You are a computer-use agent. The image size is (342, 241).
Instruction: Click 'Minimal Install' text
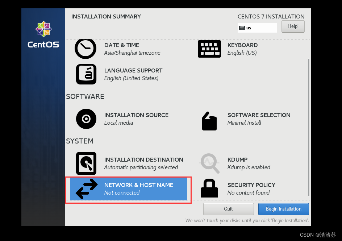(244, 123)
